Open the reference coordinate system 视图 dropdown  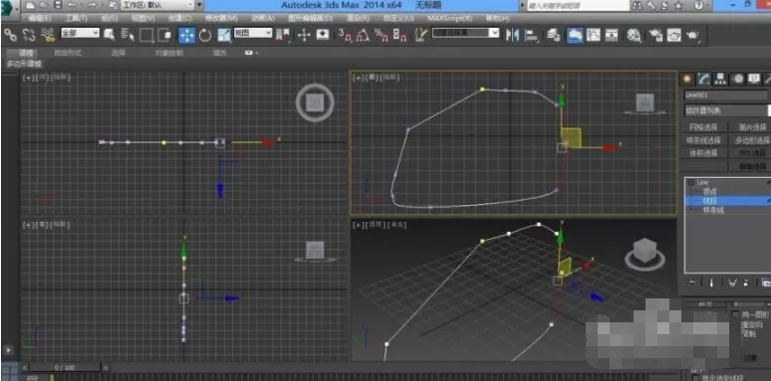pyautogui.click(x=253, y=33)
